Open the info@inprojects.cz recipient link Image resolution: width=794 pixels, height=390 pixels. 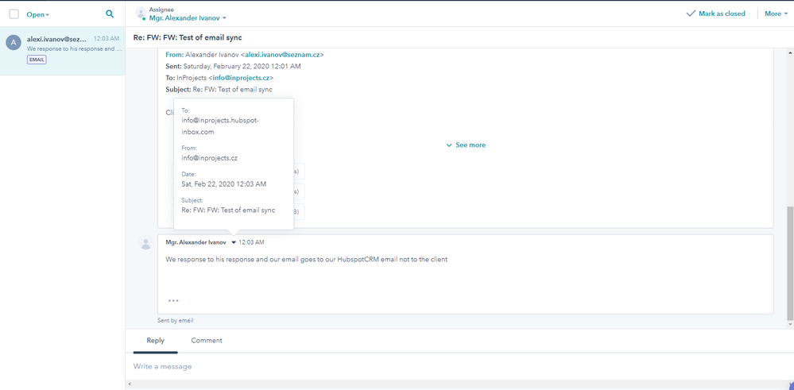242,78
